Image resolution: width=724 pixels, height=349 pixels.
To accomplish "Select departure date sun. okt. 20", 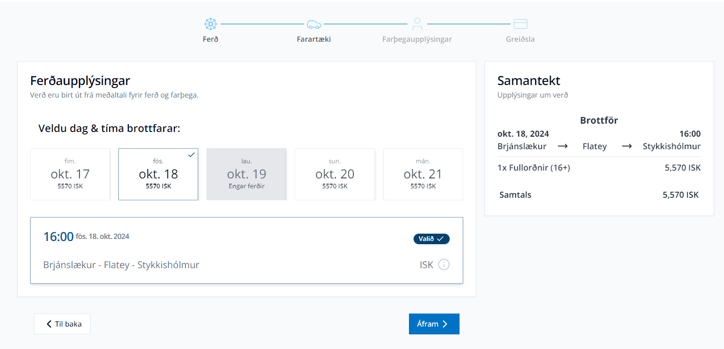I will (334, 174).
